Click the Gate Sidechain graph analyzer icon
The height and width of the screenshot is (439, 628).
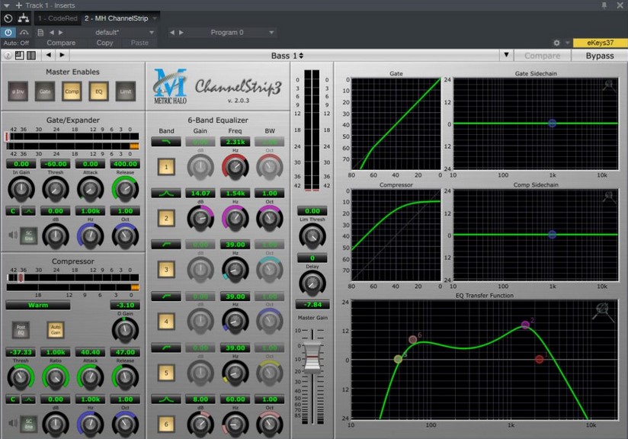click(x=609, y=85)
